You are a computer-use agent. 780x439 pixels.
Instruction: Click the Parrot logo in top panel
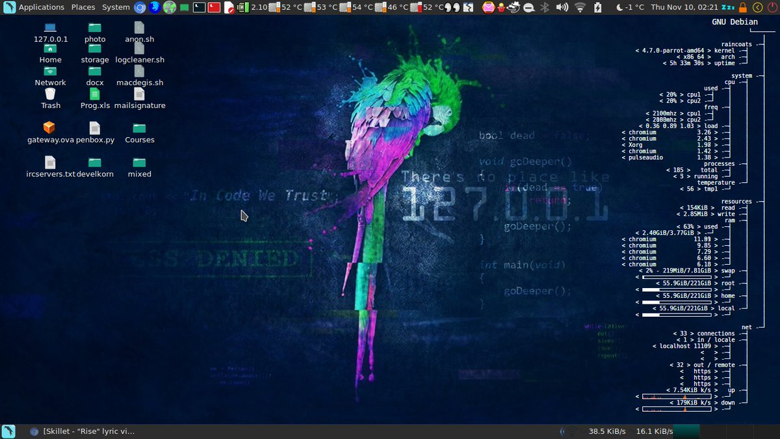click(x=8, y=7)
